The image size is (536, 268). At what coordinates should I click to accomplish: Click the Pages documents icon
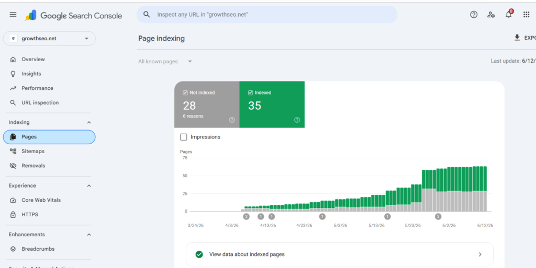pos(13,137)
